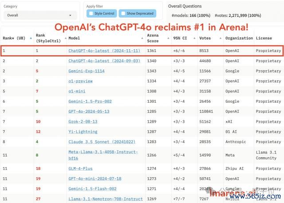284x203 pixels.
Task: Select the Arena Score value 1343
Action: coord(152,71)
